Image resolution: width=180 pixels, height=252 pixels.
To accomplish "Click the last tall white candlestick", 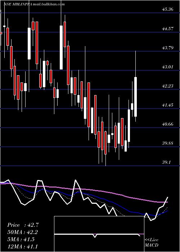I will (x=135, y=97).
